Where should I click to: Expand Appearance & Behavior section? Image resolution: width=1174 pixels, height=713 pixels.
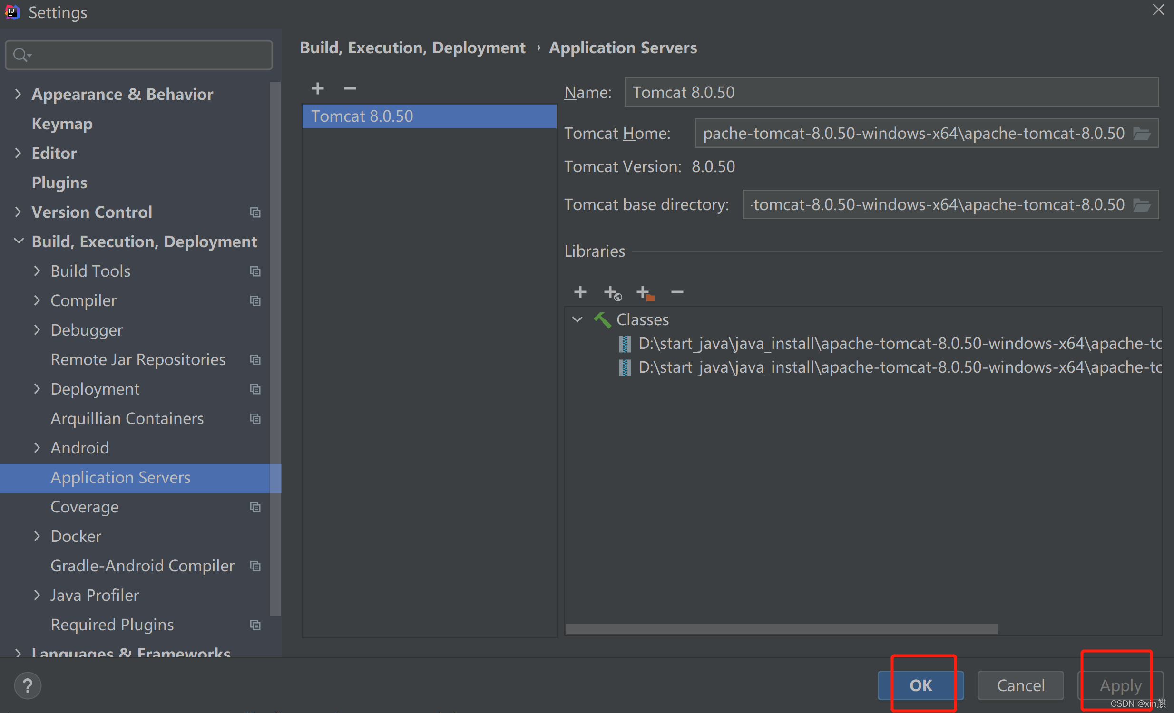[x=18, y=94]
